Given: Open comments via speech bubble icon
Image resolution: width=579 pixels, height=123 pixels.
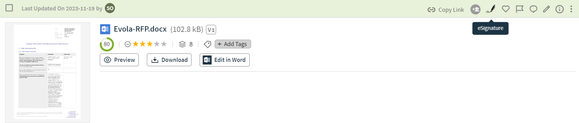Looking at the screenshot, I should pos(533,9).
